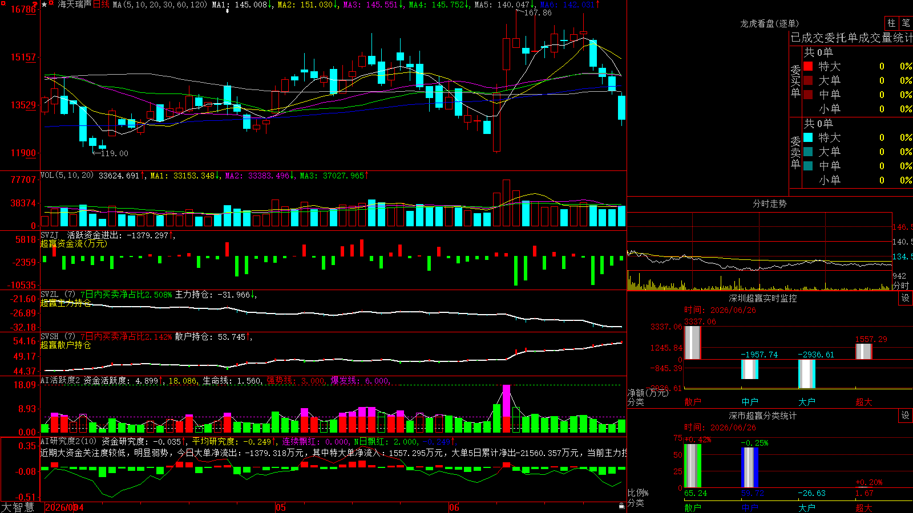This screenshot has height=513, width=913.
Task: Open 设 settings for 深圳超赢实时监控
Action: (x=906, y=298)
